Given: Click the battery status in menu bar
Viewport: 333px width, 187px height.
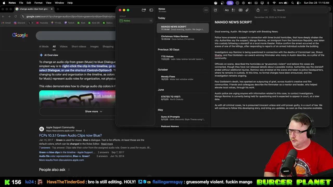Looking at the screenshot, I should (283, 3).
